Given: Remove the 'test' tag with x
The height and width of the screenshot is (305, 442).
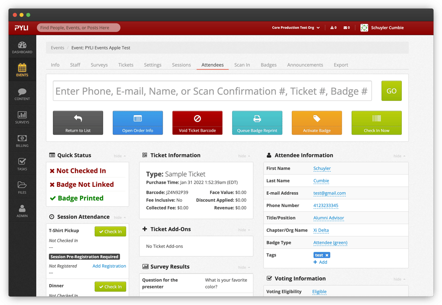Looking at the screenshot, I should click(327, 255).
